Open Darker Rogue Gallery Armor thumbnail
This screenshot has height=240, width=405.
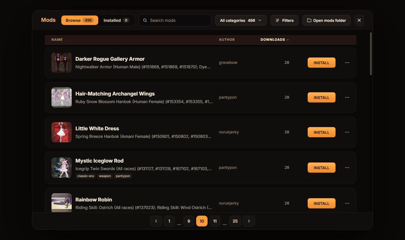[x=62, y=63]
